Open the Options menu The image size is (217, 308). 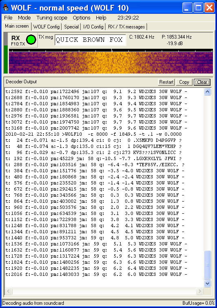coord(82,18)
